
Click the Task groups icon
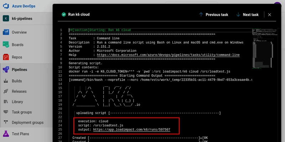6,112
